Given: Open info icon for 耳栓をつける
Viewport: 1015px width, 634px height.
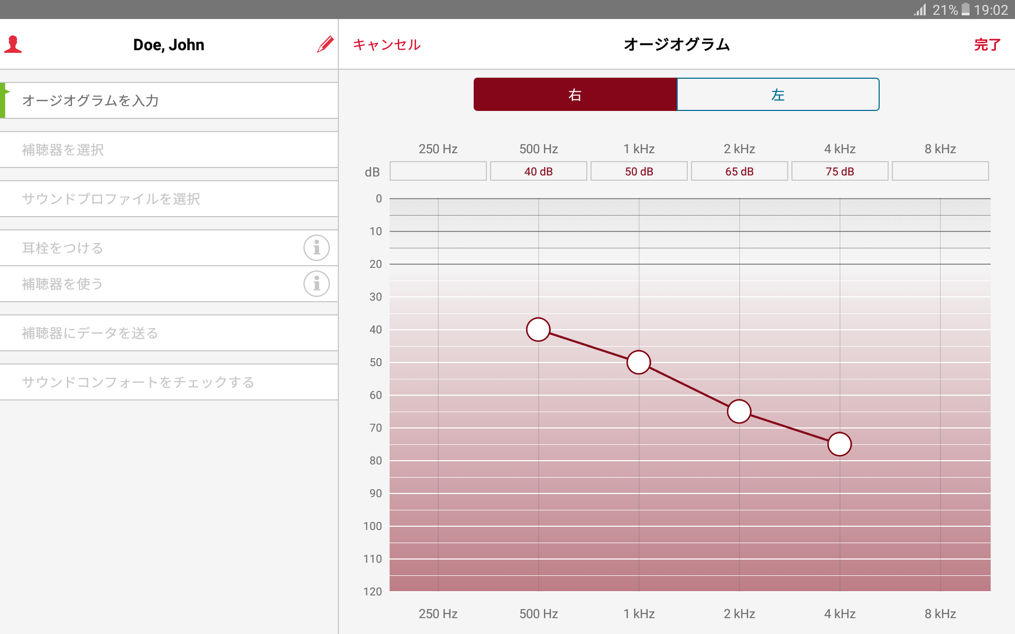Looking at the screenshot, I should coord(317,248).
